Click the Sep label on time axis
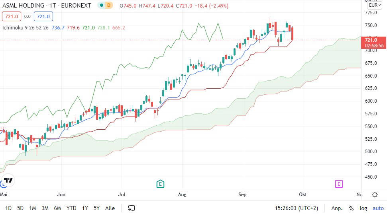Image resolution: width=387 pixels, height=214 pixels. (242, 195)
